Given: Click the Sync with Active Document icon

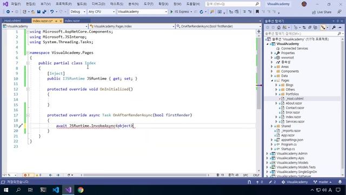Looking at the screenshot, I should coord(304,28).
